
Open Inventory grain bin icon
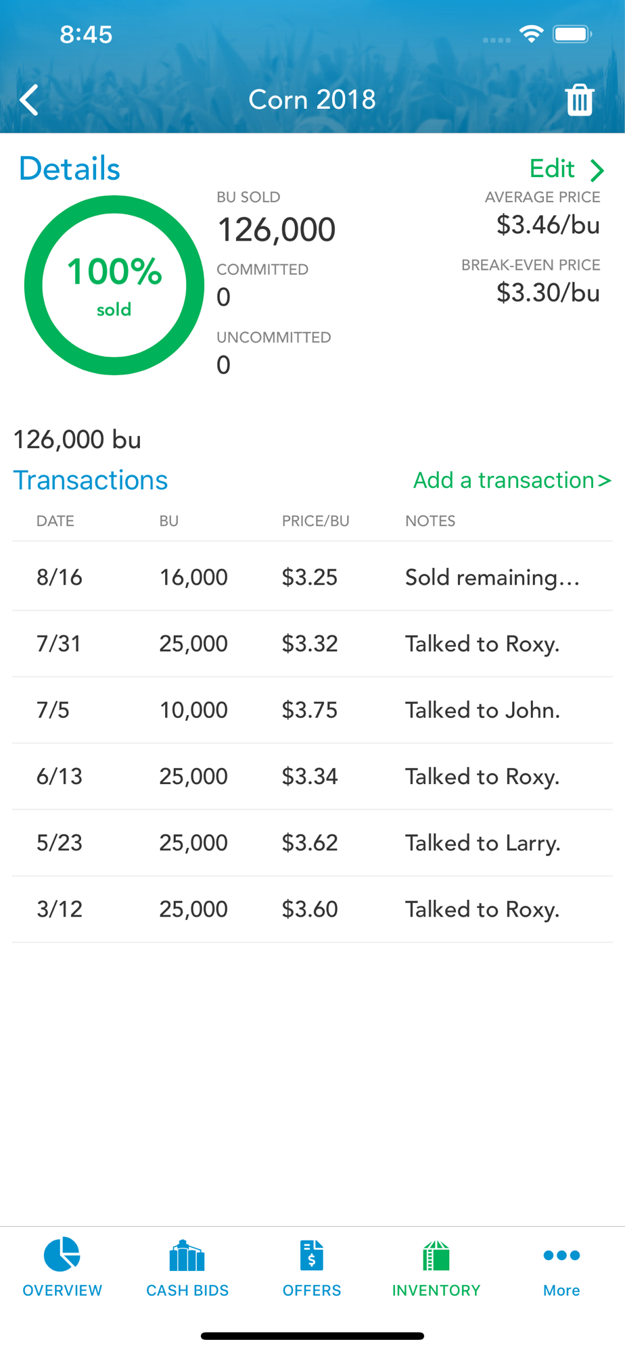(436, 1256)
